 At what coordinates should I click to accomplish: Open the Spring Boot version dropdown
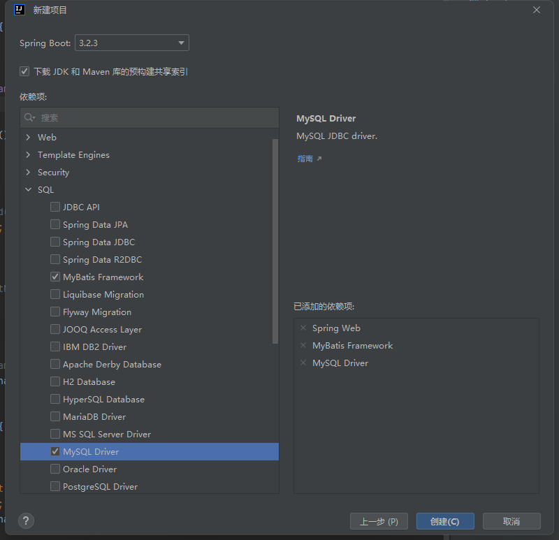tap(132, 43)
